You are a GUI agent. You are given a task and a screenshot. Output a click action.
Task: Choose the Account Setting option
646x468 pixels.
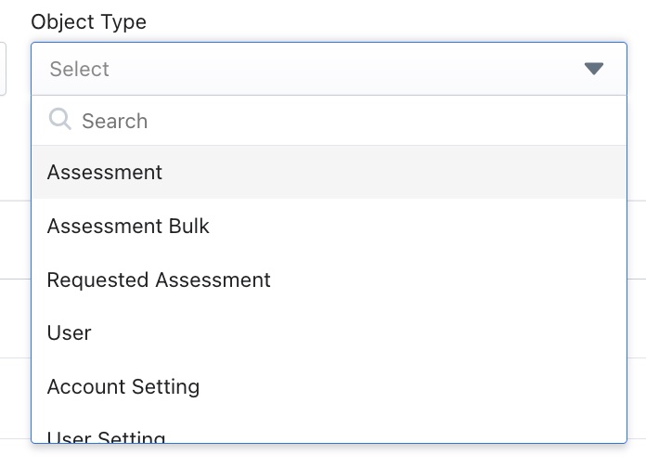coord(123,386)
